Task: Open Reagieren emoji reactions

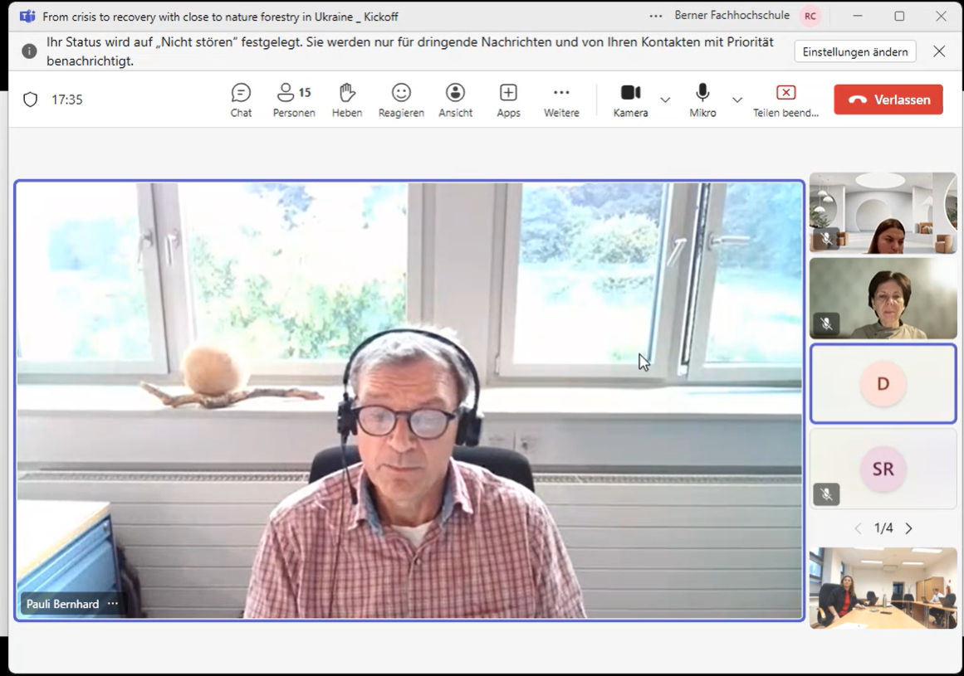Action: tap(401, 100)
